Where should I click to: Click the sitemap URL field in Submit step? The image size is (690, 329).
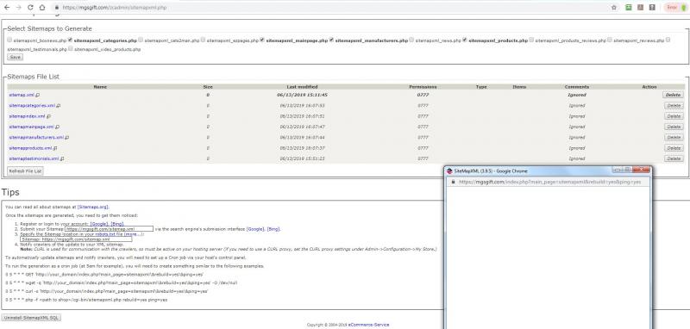[109, 229]
